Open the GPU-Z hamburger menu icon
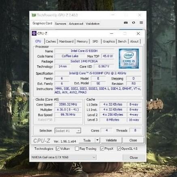177x177 pixels. click(x=141, y=23)
